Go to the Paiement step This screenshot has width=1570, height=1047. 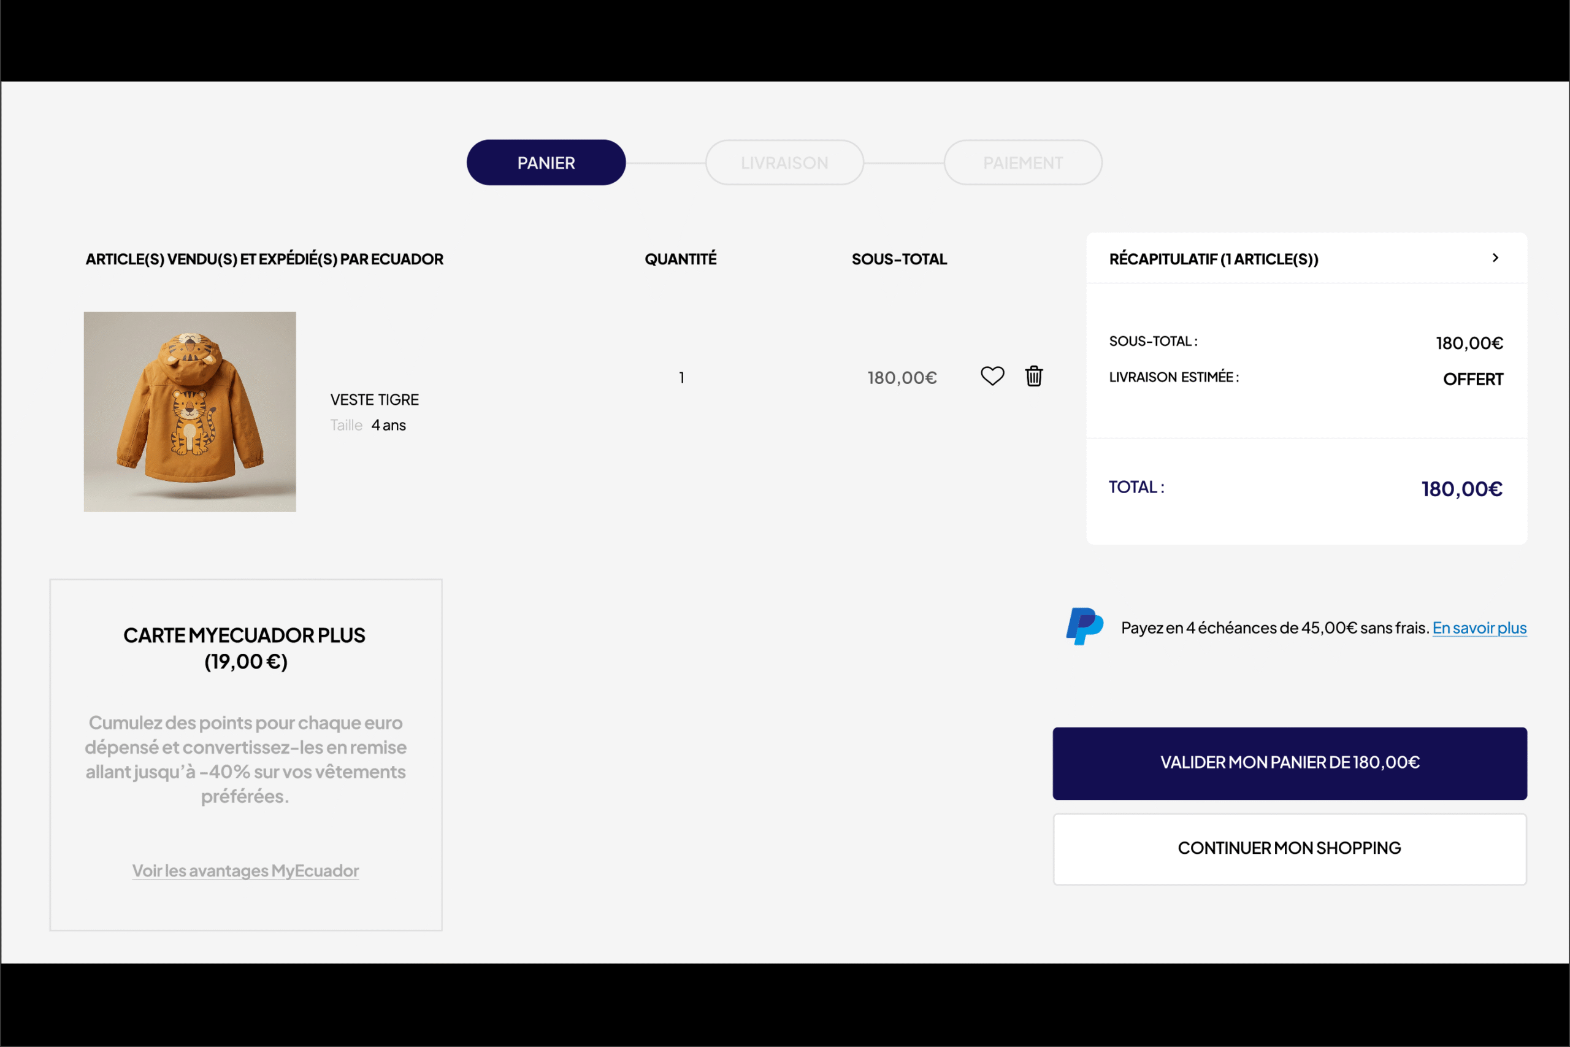(1022, 163)
